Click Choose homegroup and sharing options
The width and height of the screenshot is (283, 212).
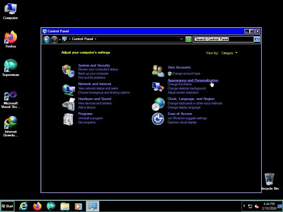pos(104,92)
